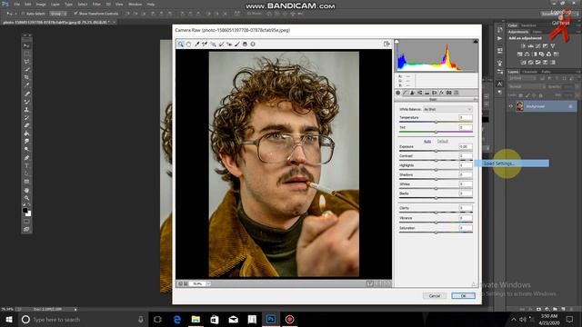Select Photoshop Type tool
The image size is (582, 327).
pos(26,165)
